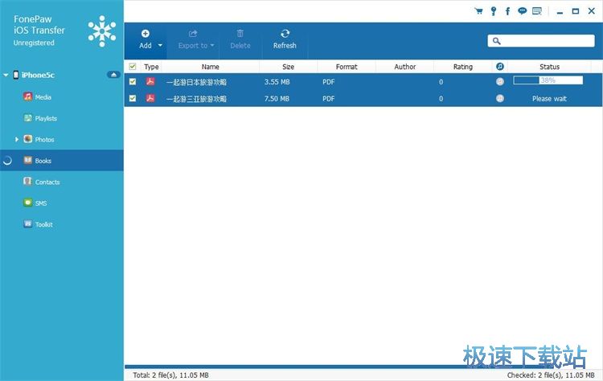603x381 pixels.
Task: Toggle the select-all checkbox in table header
Action: click(133, 67)
